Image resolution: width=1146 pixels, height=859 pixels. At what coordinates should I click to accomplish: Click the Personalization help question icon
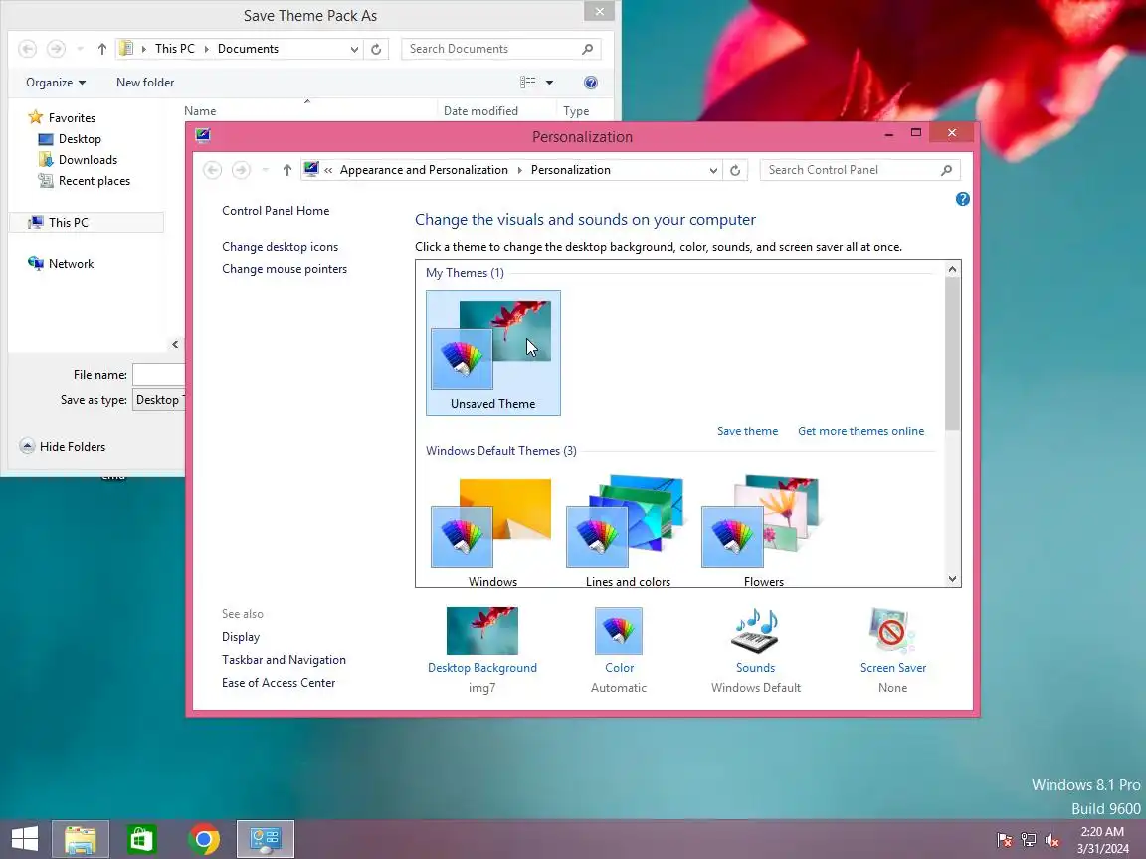(963, 199)
